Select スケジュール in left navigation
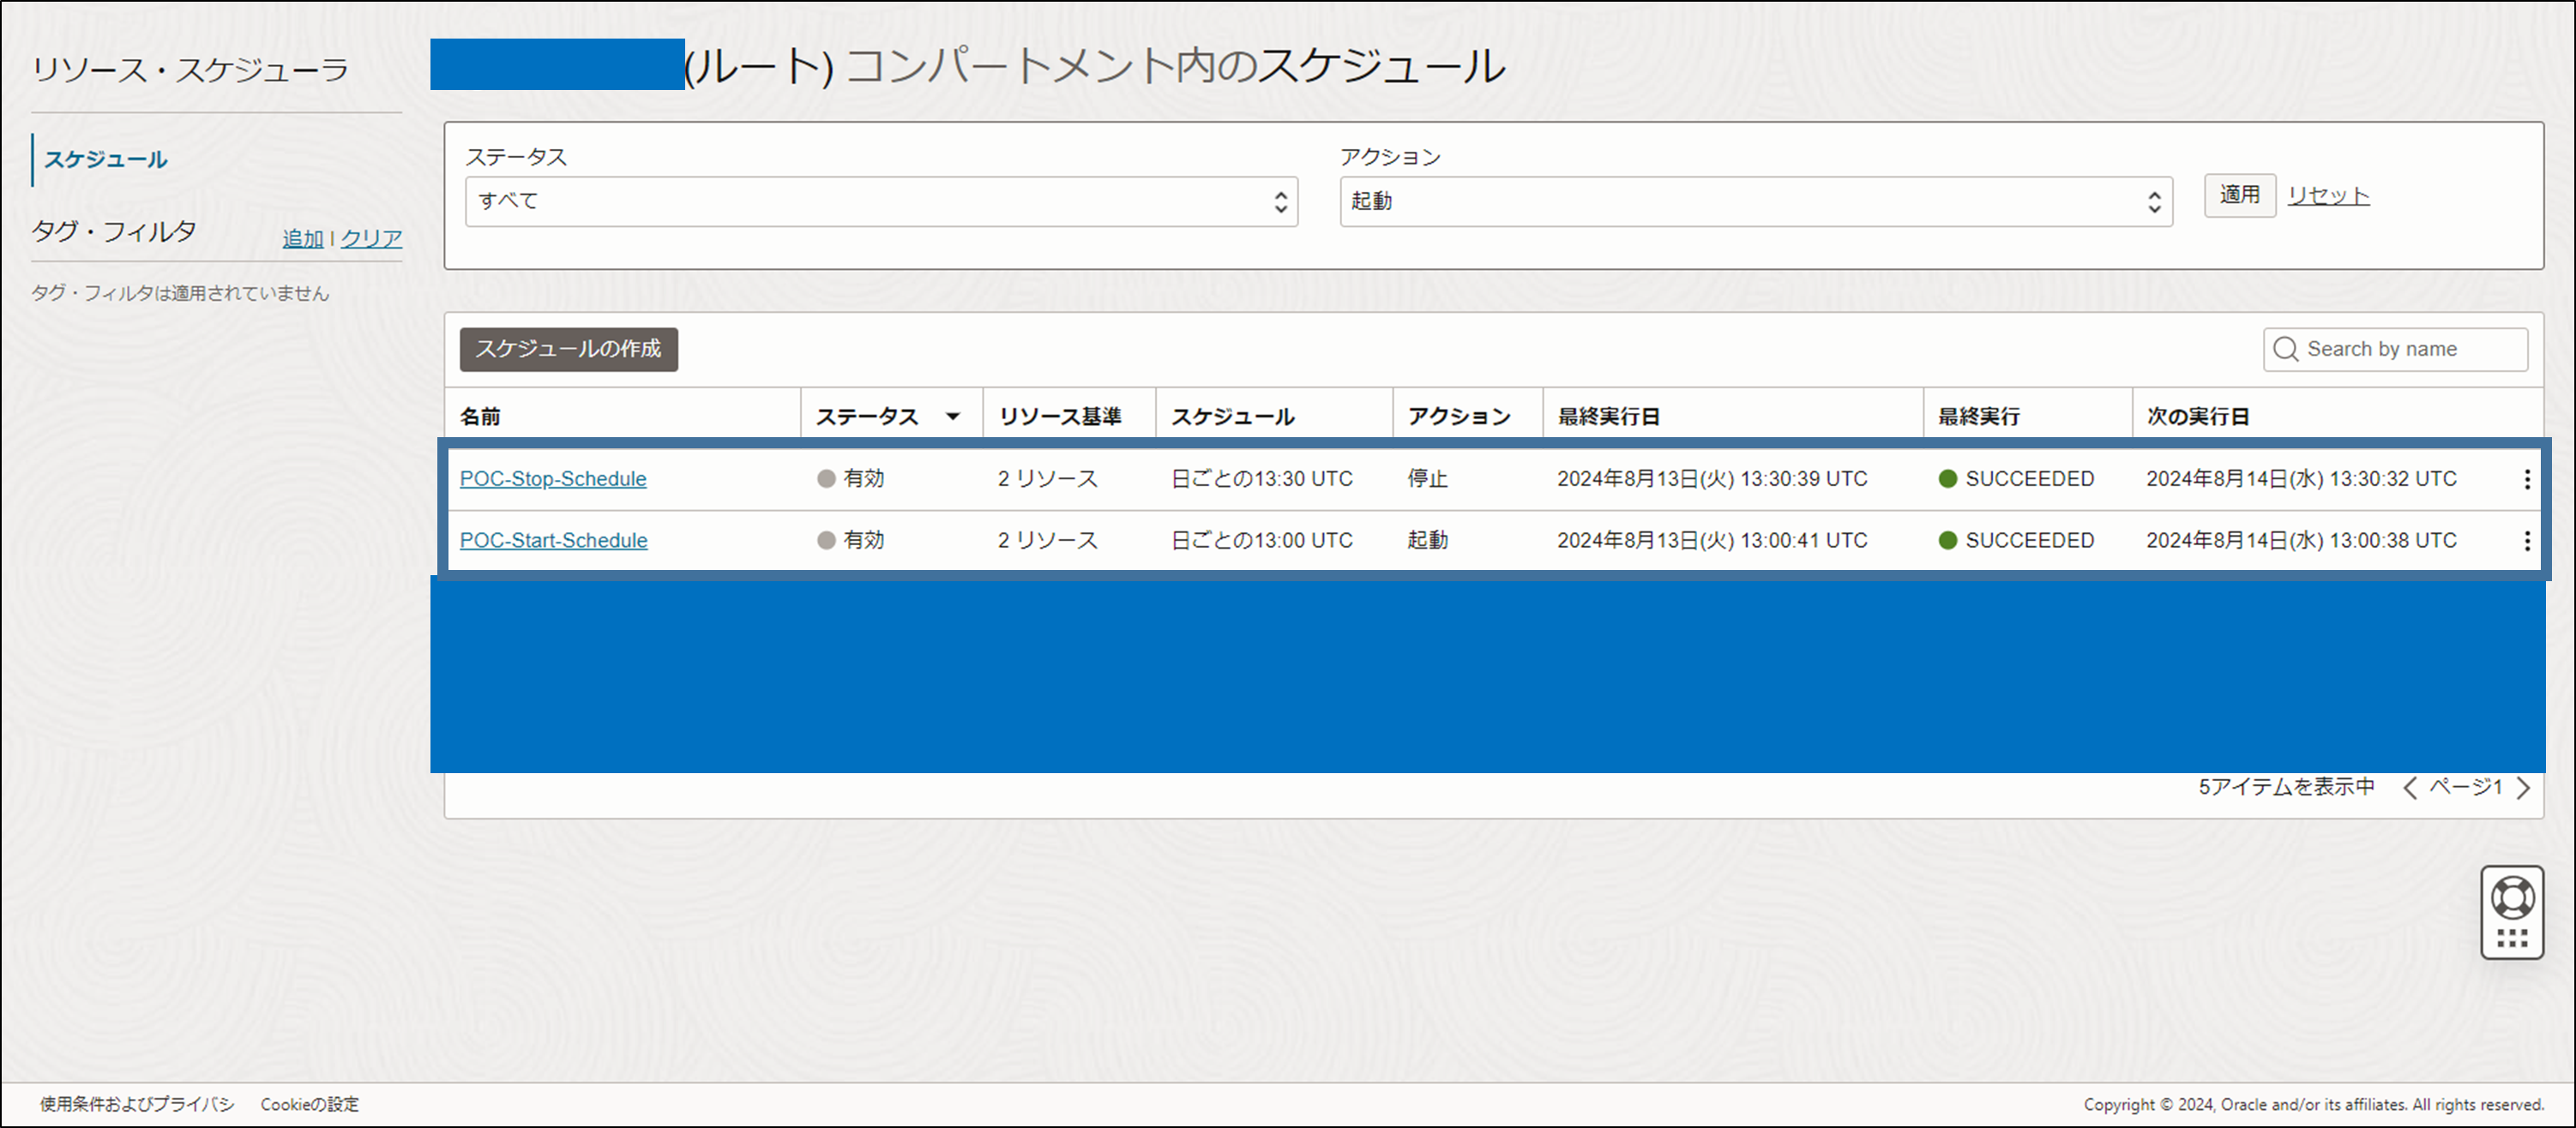Screen dimensions: 2576x1128 (x=105, y=160)
